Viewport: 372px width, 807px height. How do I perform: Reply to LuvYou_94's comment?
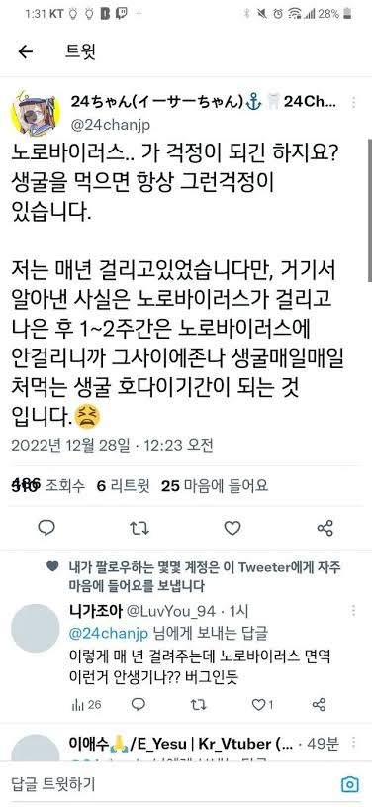pyautogui.click(x=139, y=705)
